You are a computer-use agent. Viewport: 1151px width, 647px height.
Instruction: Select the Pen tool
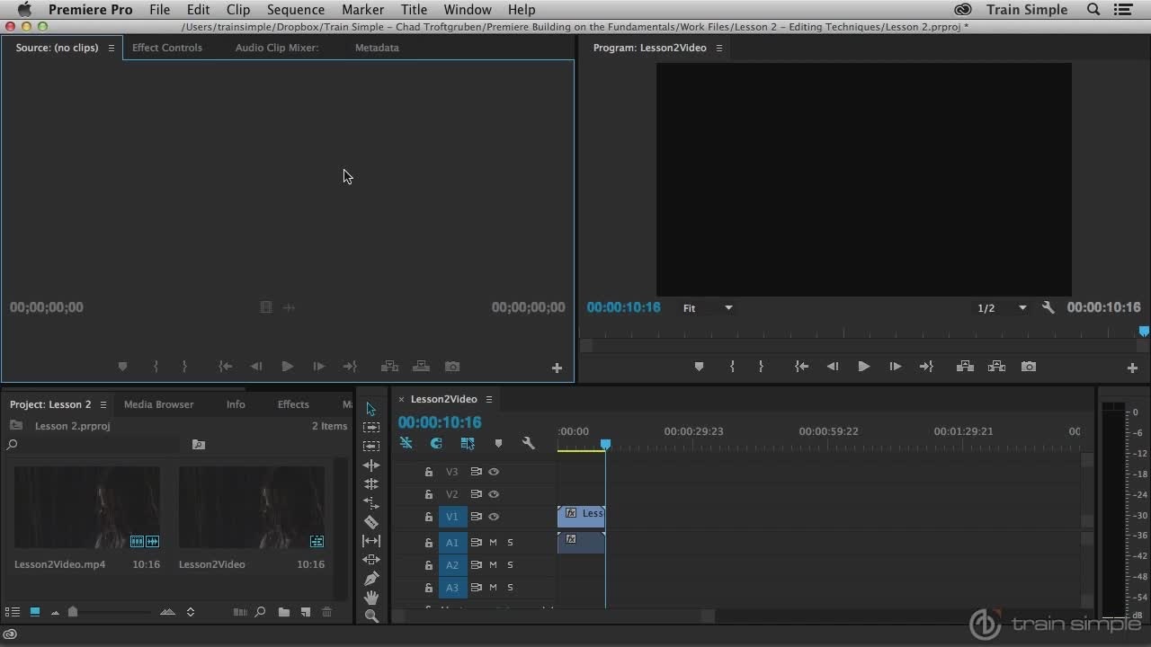point(370,579)
